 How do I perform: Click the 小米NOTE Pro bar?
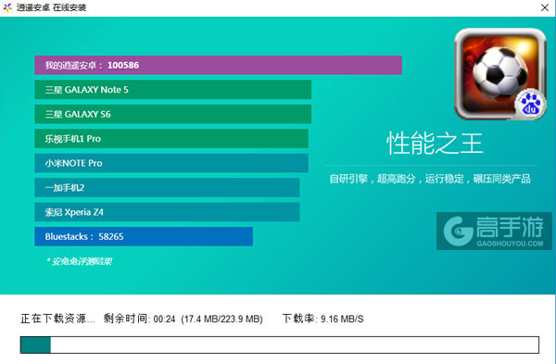[171, 163]
